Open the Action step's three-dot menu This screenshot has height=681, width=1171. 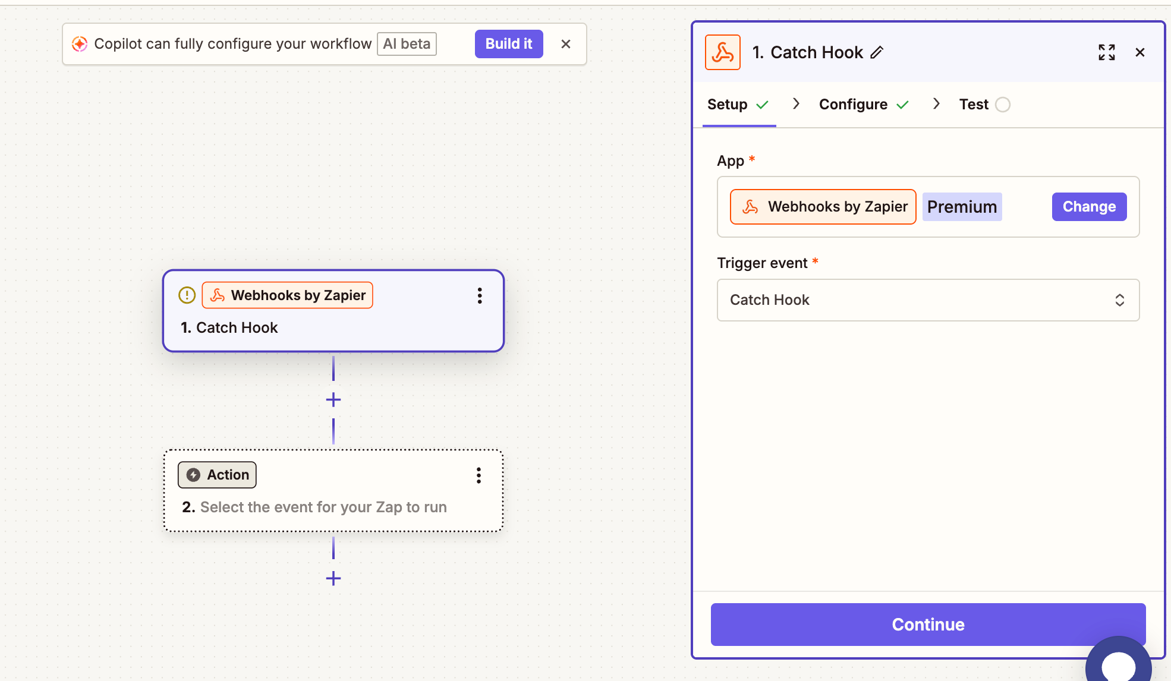tap(478, 475)
